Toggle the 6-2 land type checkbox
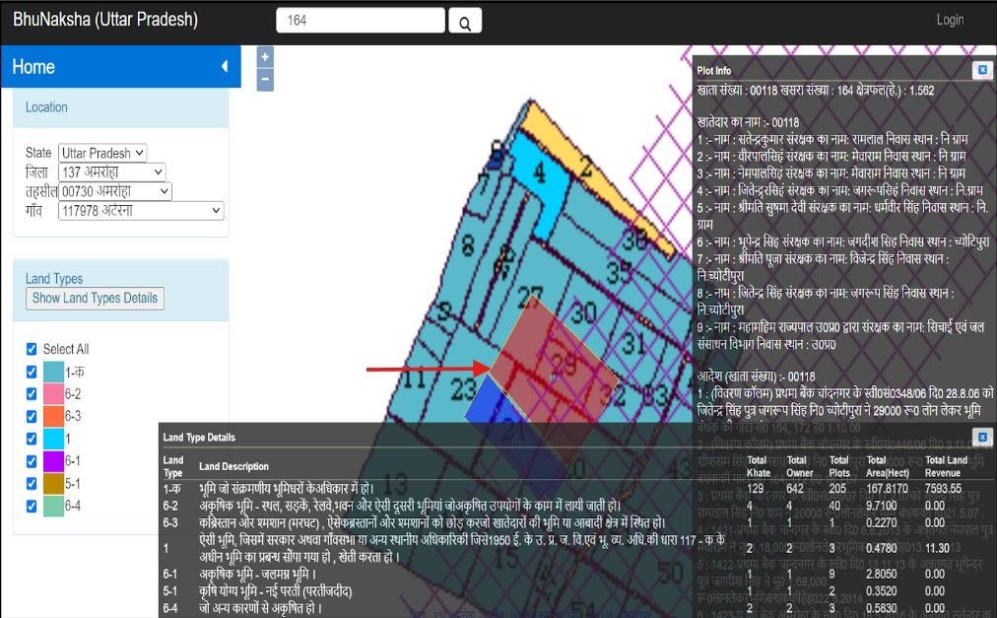 pos(32,394)
